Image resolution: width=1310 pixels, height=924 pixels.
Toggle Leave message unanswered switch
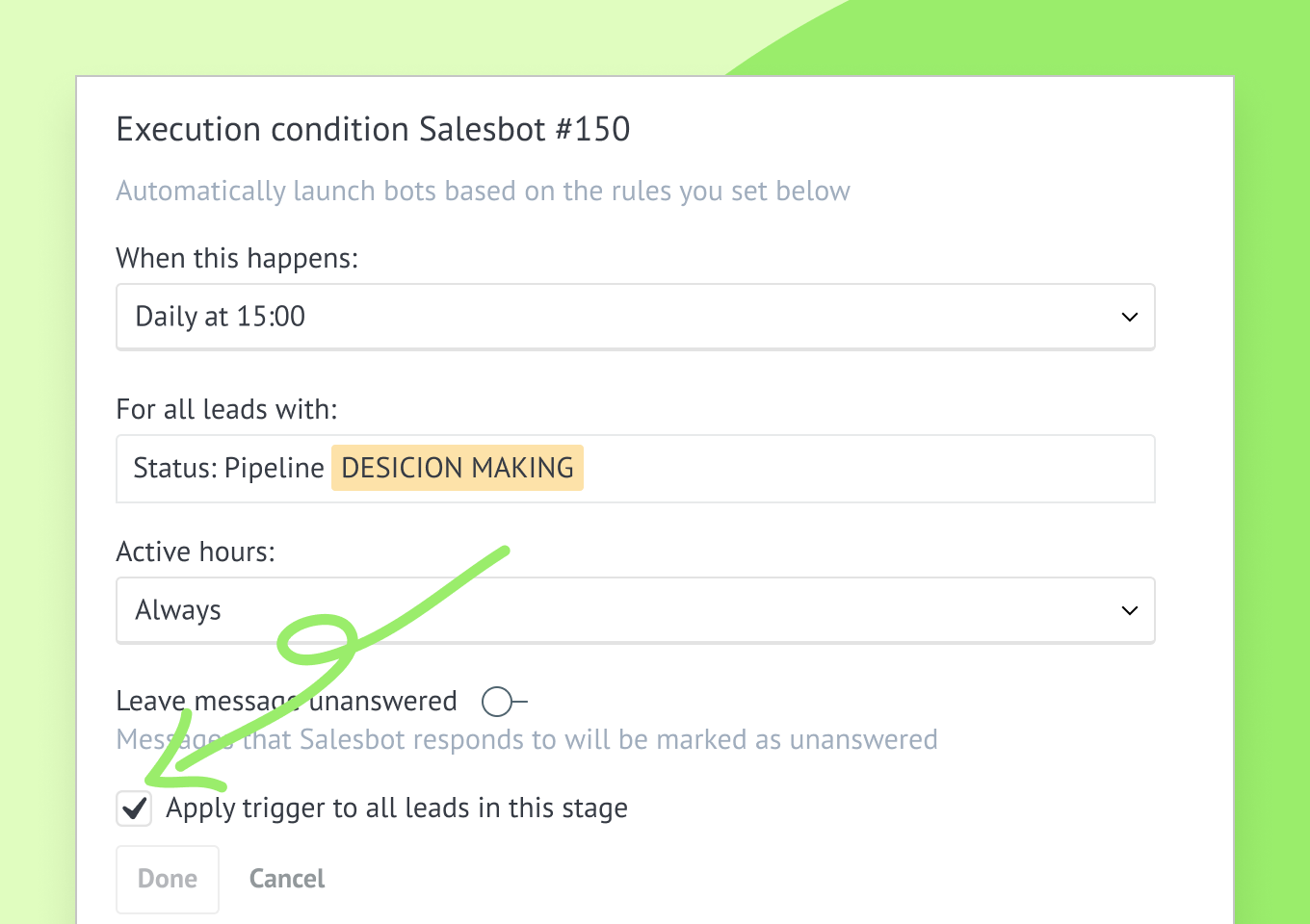point(504,702)
